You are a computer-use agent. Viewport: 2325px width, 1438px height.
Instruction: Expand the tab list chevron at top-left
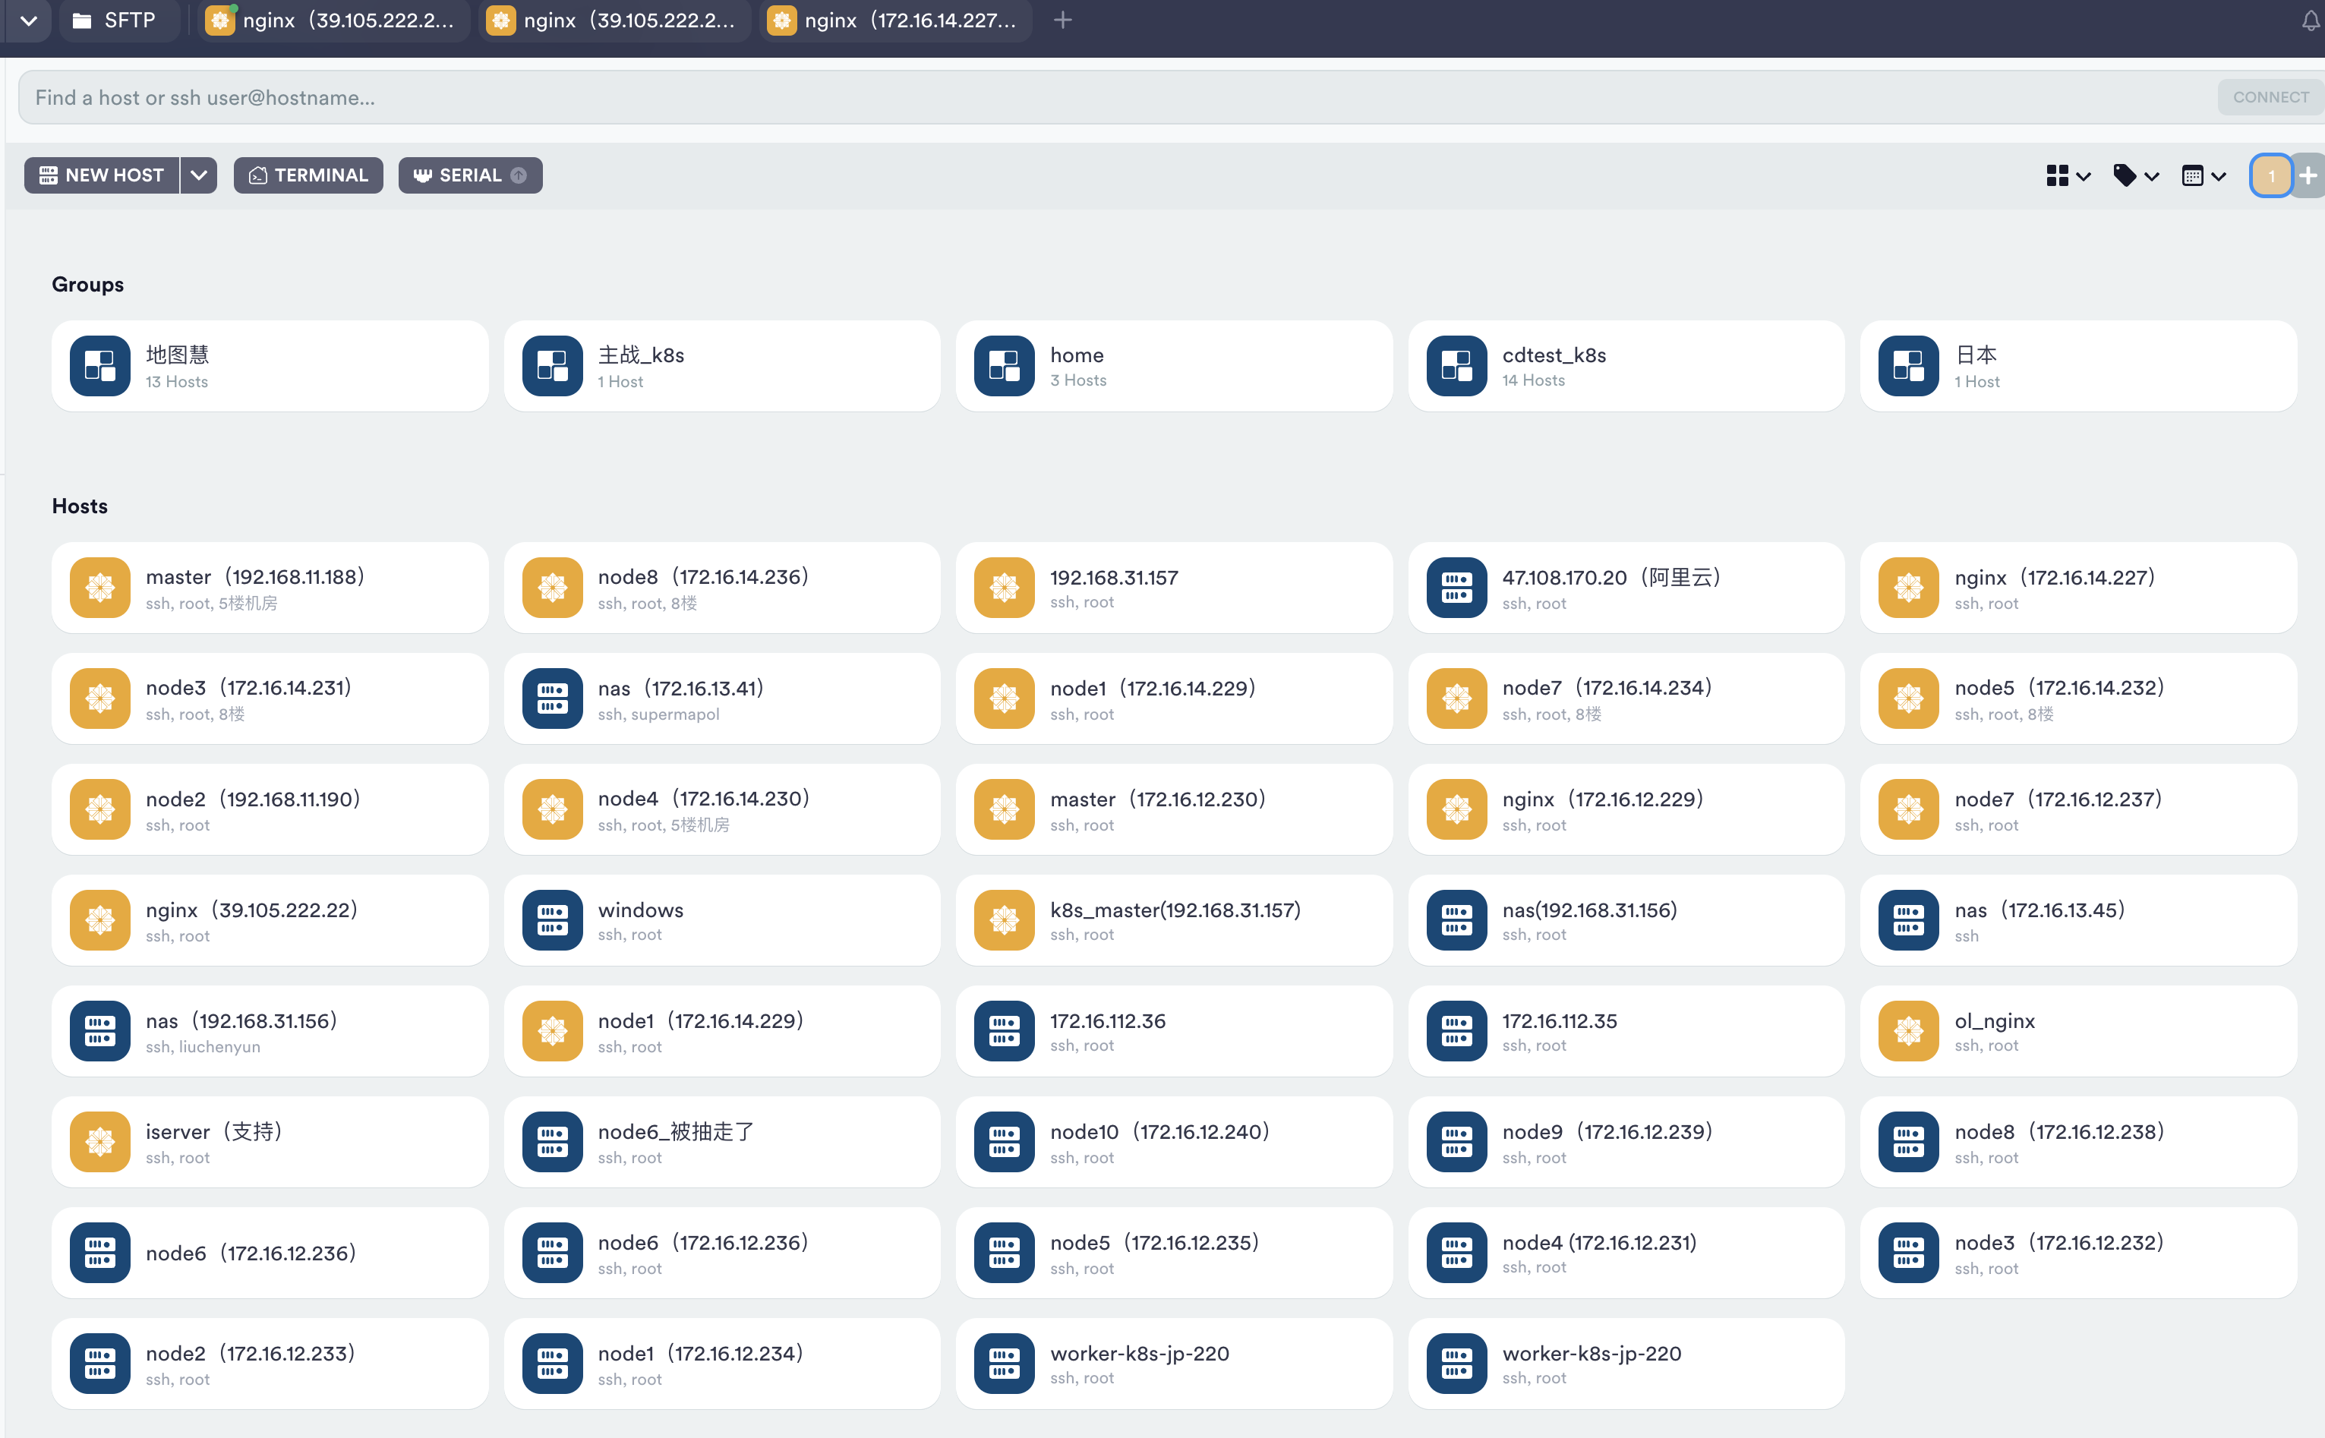(29, 20)
